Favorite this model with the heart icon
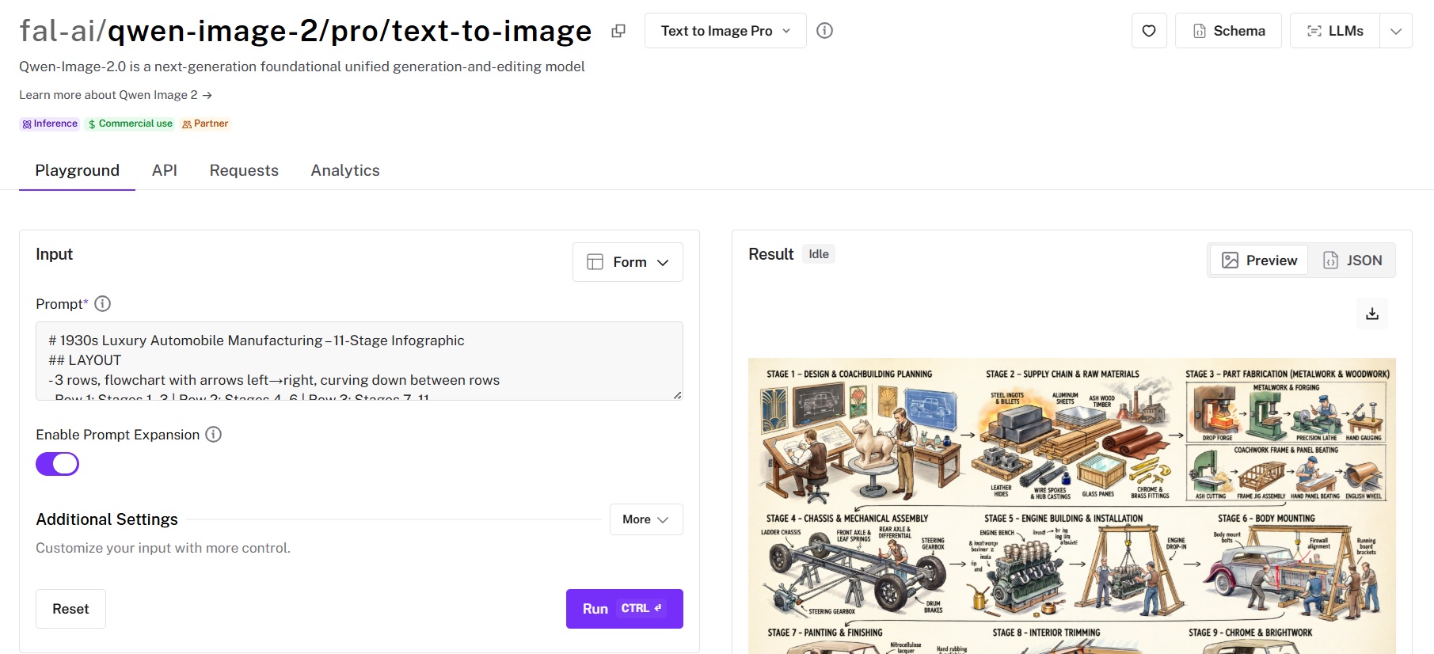The image size is (1434, 654). click(x=1149, y=31)
